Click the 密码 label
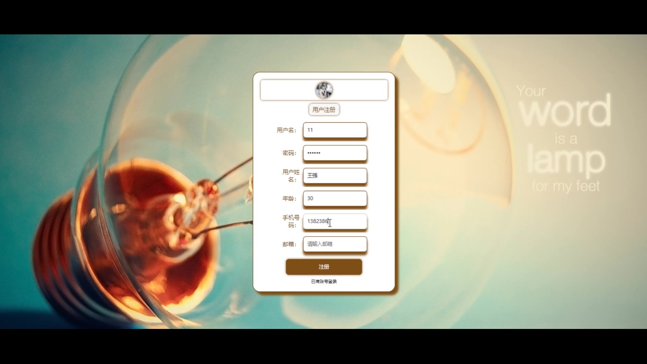Screen dimensions: 647x364 click(x=289, y=153)
